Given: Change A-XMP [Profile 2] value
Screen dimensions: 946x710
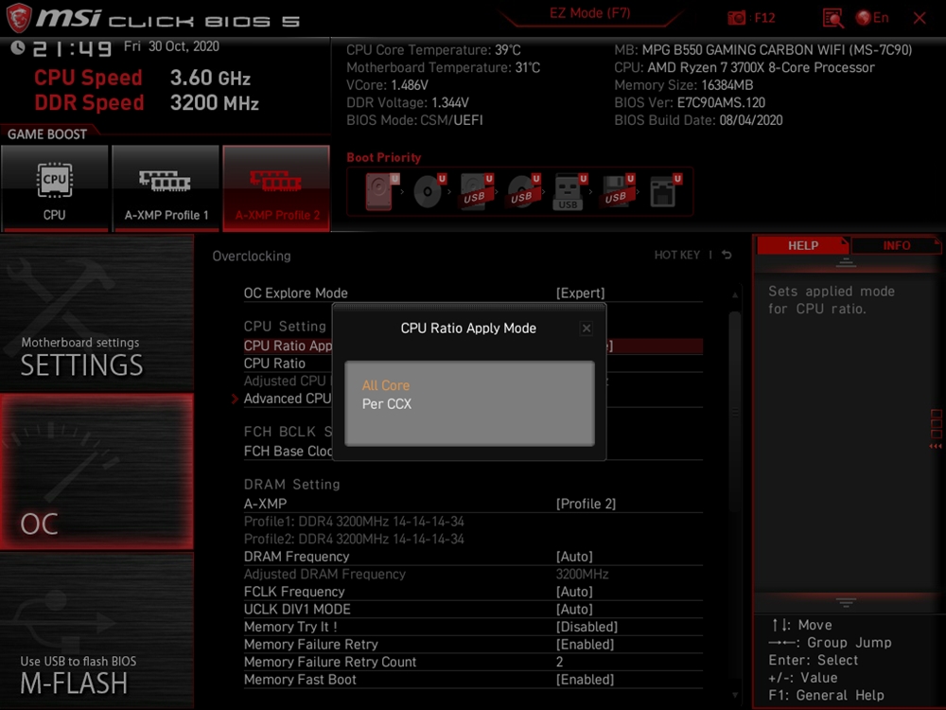Looking at the screenshot, I should [586, 504].
